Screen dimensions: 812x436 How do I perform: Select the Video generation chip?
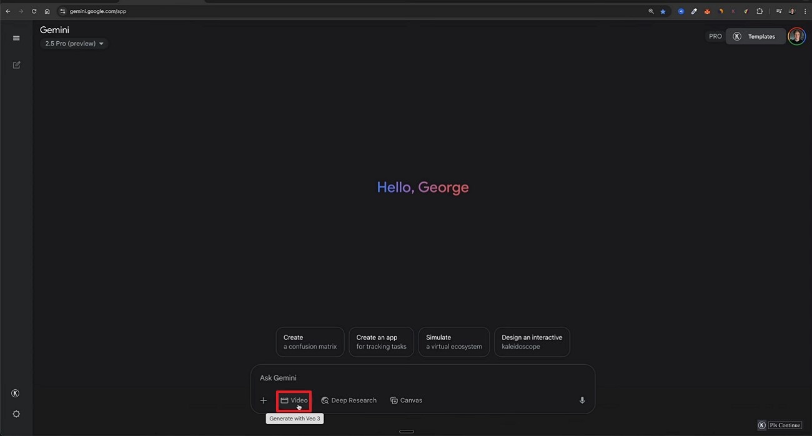click(x=294, y=400)
